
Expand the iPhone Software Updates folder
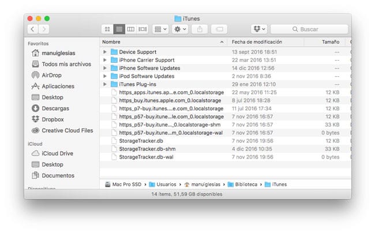click(105, 68)
